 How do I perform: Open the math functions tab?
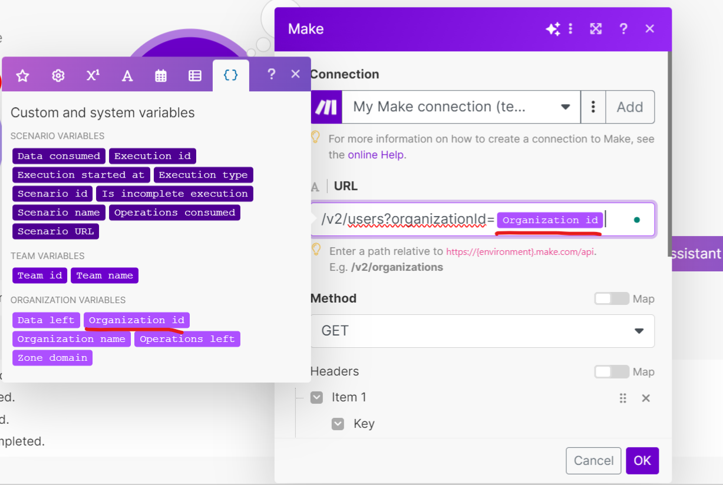[93, 75]
